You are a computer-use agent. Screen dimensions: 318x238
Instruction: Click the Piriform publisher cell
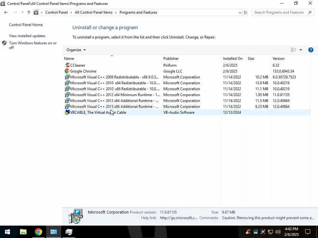(x=170, y=65)
